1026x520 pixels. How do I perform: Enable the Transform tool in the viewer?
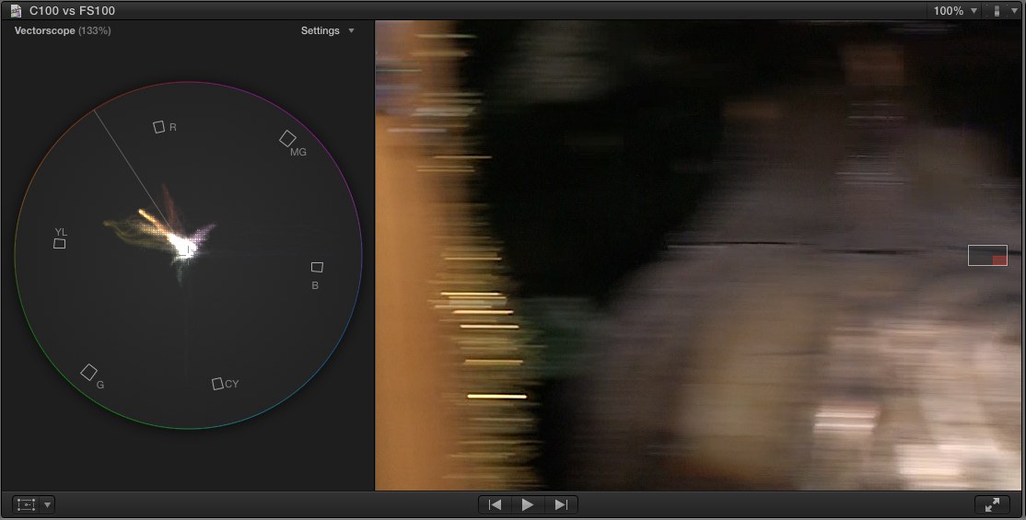click(x=26, y=504)
